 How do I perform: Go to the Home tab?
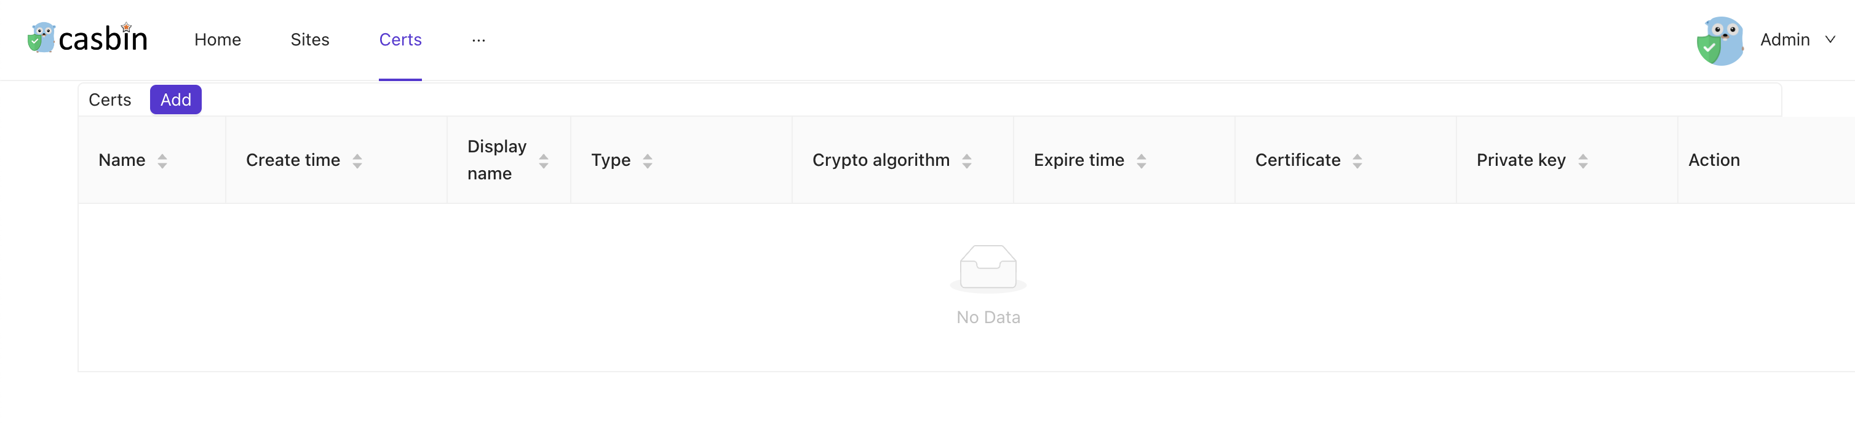tap(218, 39)
